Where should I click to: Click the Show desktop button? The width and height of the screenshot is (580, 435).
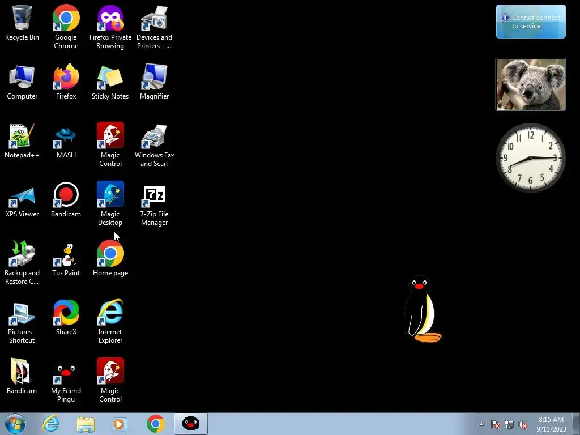(576, 424)
